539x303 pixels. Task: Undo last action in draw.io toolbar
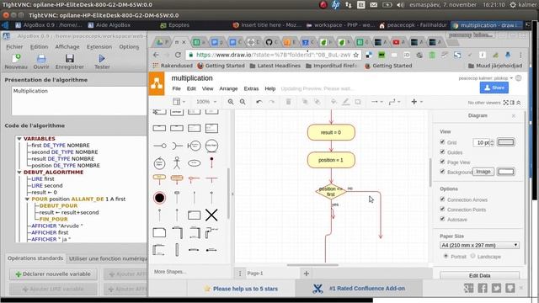coord(259,102)
